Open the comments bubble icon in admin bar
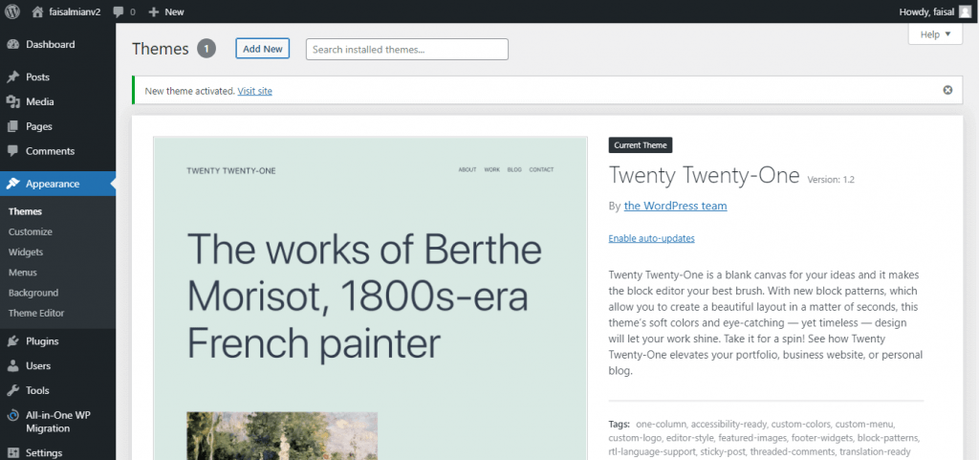The height and width of the screenshot is (460, 979). [x=119, y=11]
